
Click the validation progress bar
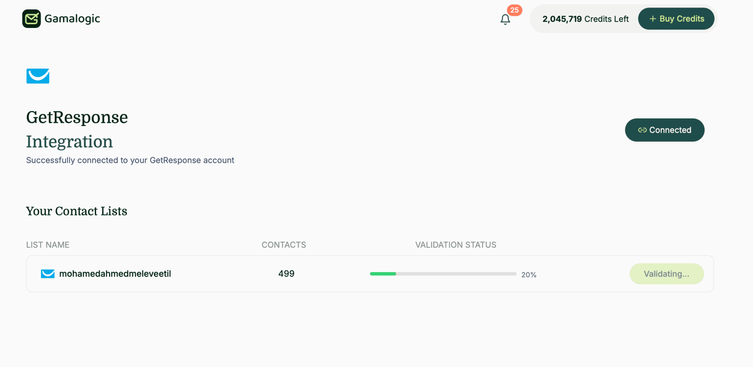[x=443, y=273]
